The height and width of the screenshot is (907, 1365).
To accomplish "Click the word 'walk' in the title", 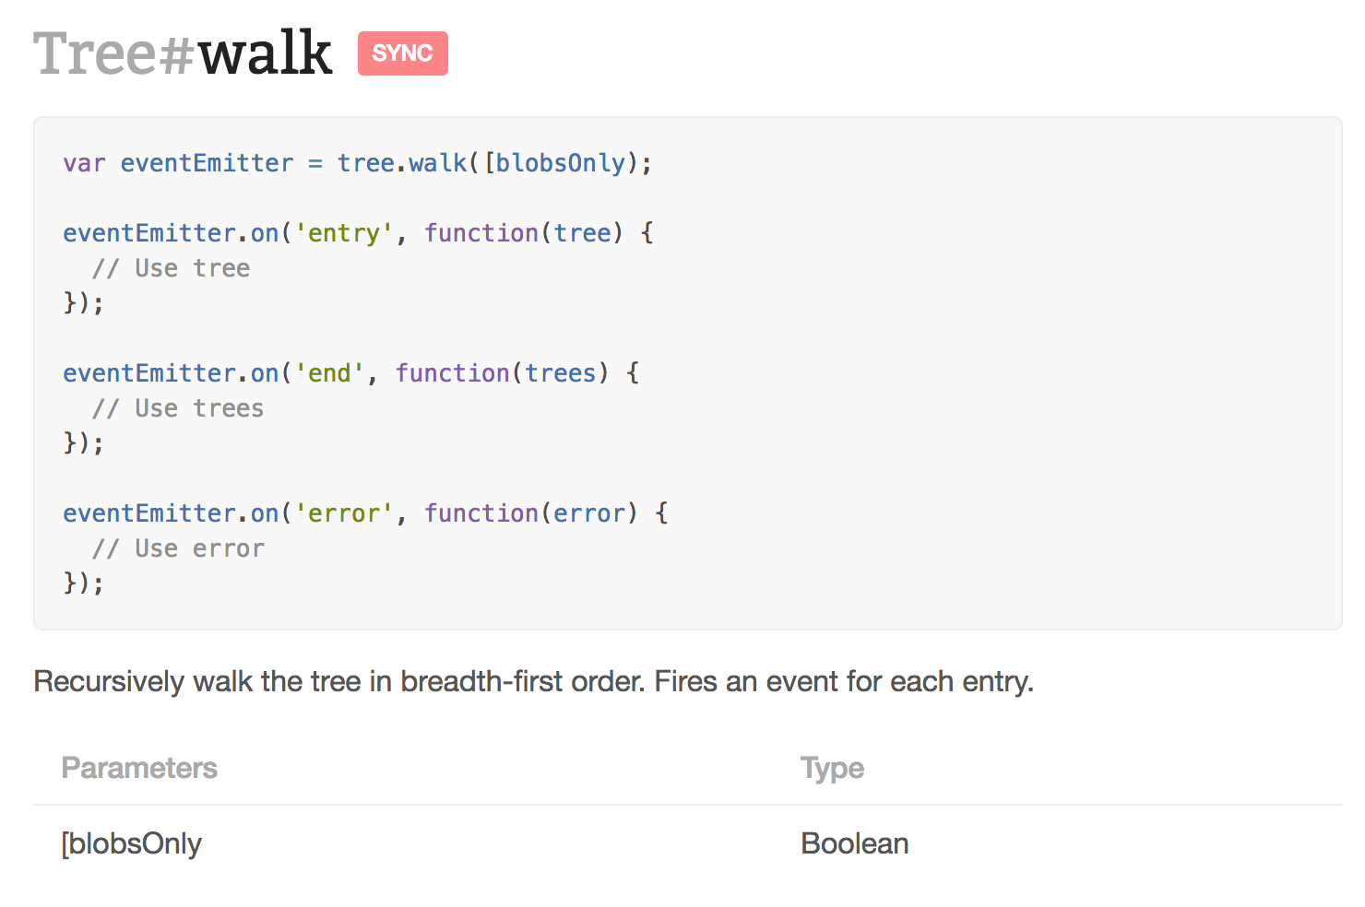I will [266, 53].
